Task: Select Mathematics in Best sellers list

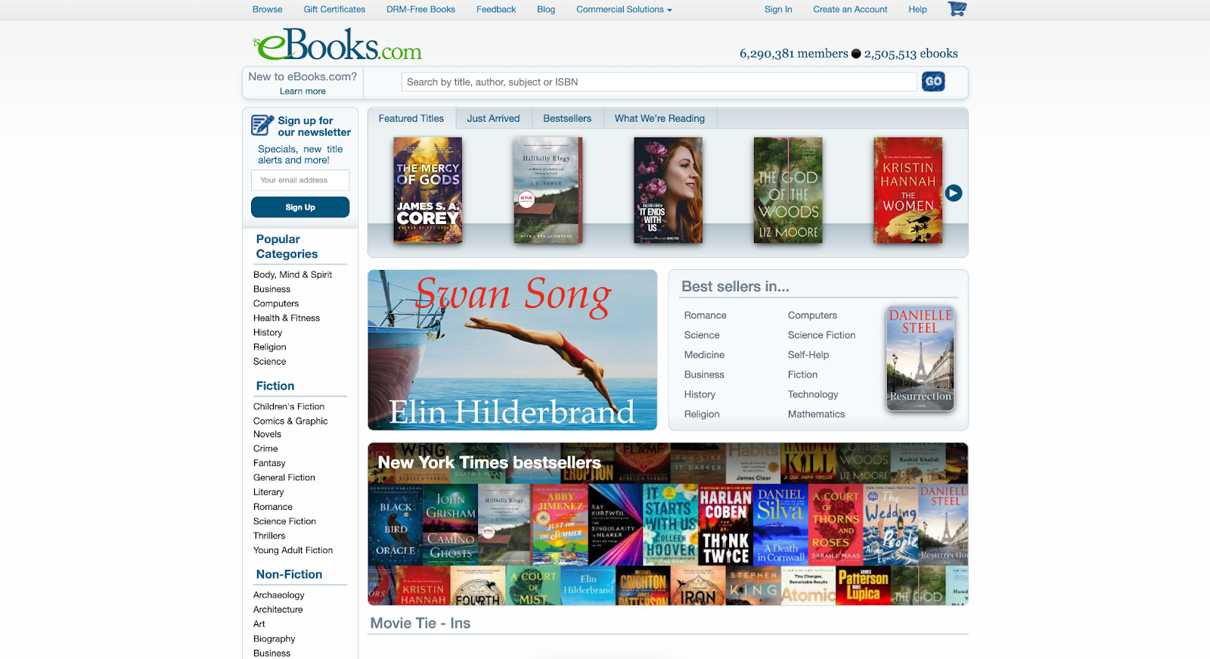Action: (x=816, y=414)
